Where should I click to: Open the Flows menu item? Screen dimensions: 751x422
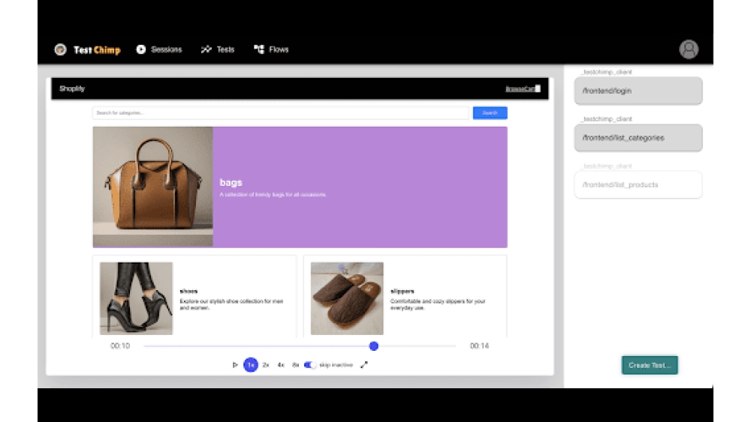[x=271, y=49]
